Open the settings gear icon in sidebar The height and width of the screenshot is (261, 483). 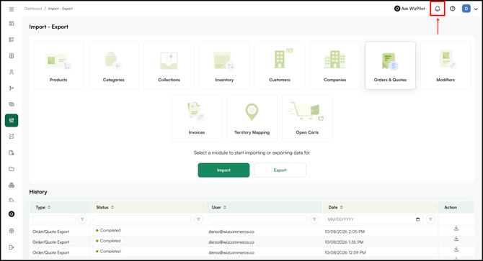(12, 231)
